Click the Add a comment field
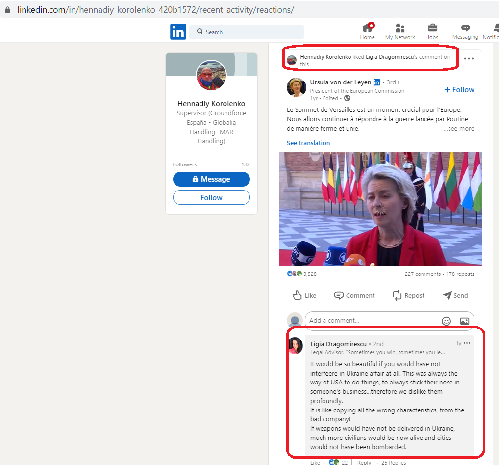 point(390,320)
